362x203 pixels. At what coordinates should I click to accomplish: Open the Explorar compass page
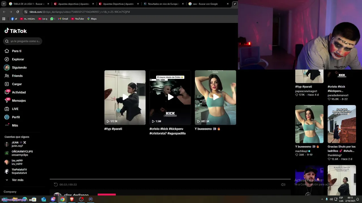(14, 59)
